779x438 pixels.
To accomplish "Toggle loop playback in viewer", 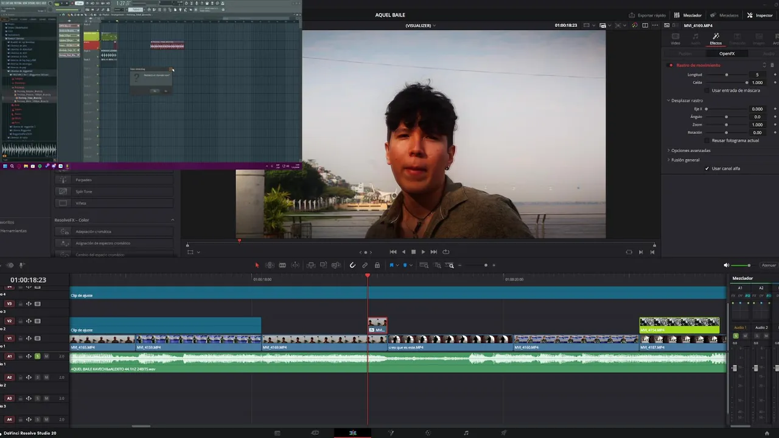I will pyautogui.click(x=445, y=252).
